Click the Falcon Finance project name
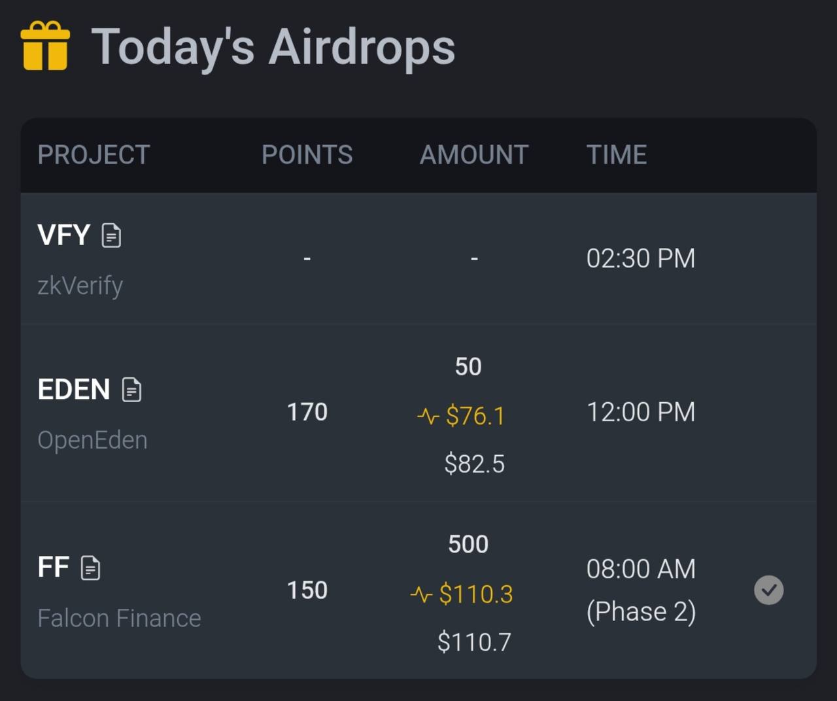837x701 pixels. point(119,618)
